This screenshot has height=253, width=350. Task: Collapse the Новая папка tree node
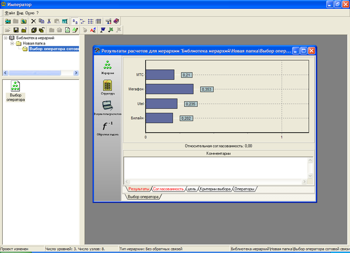(x=12, y=43)
